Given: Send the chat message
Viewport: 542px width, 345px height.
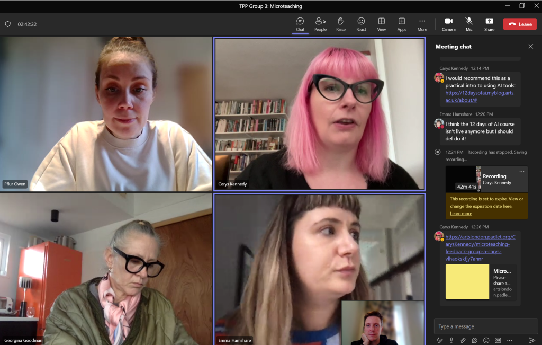Looking at the screenshot, I should point(532,340).
